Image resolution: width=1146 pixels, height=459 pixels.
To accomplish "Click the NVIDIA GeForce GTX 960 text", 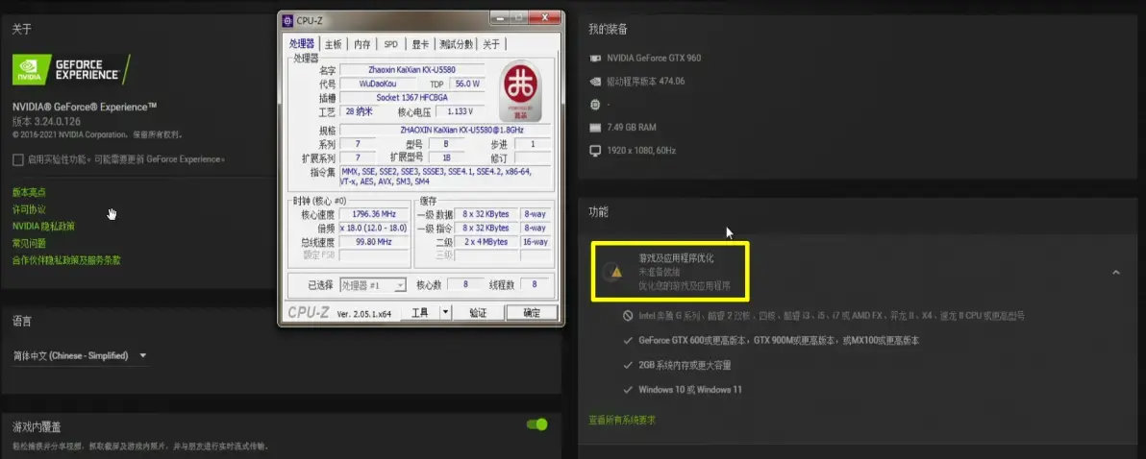I will [x=654, y=59].
